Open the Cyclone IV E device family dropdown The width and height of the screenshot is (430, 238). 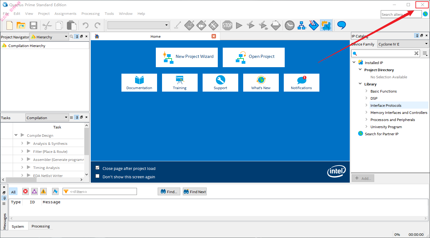[x=403, y=44]
